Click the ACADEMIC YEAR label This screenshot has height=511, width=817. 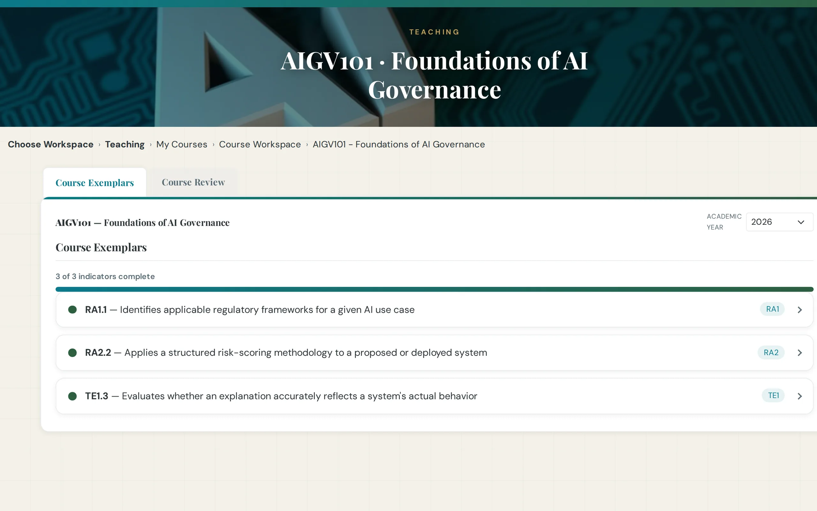[724, 222]
